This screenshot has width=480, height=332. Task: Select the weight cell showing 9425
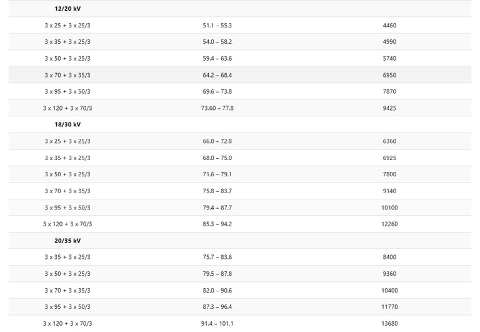(x=389, y=108)
